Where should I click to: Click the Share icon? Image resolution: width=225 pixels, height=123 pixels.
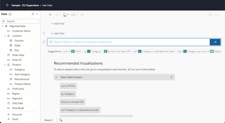[210, 15]
